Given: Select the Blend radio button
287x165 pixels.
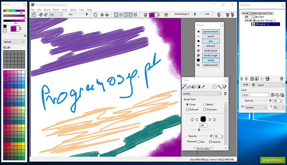Looking at the screenshot, I should [x=205, y=104].
